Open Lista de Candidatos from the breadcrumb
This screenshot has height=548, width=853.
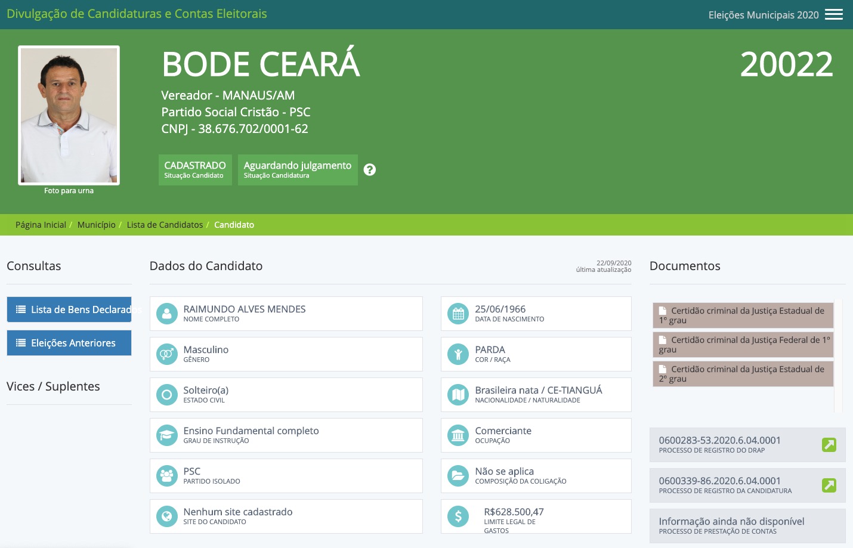(x=165, y=225)
